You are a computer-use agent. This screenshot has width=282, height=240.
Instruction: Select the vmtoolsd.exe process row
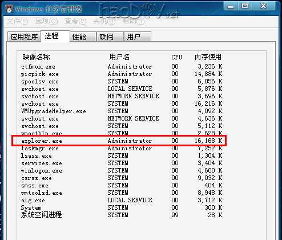point(122,193)
